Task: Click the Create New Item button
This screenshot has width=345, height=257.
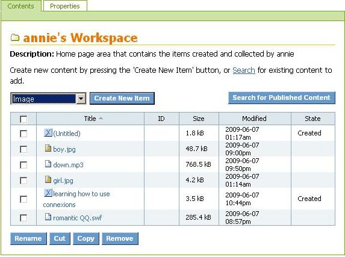Action: pyautogui.click(x=122, y=98)
